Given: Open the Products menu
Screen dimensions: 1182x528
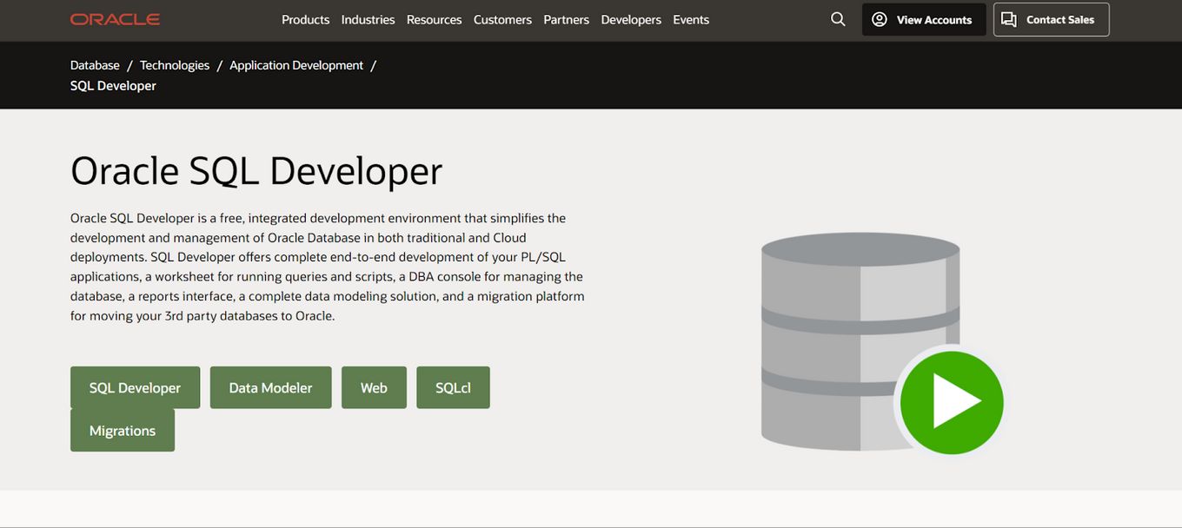Looking at the screenshot, I should (x=305, y=19).
